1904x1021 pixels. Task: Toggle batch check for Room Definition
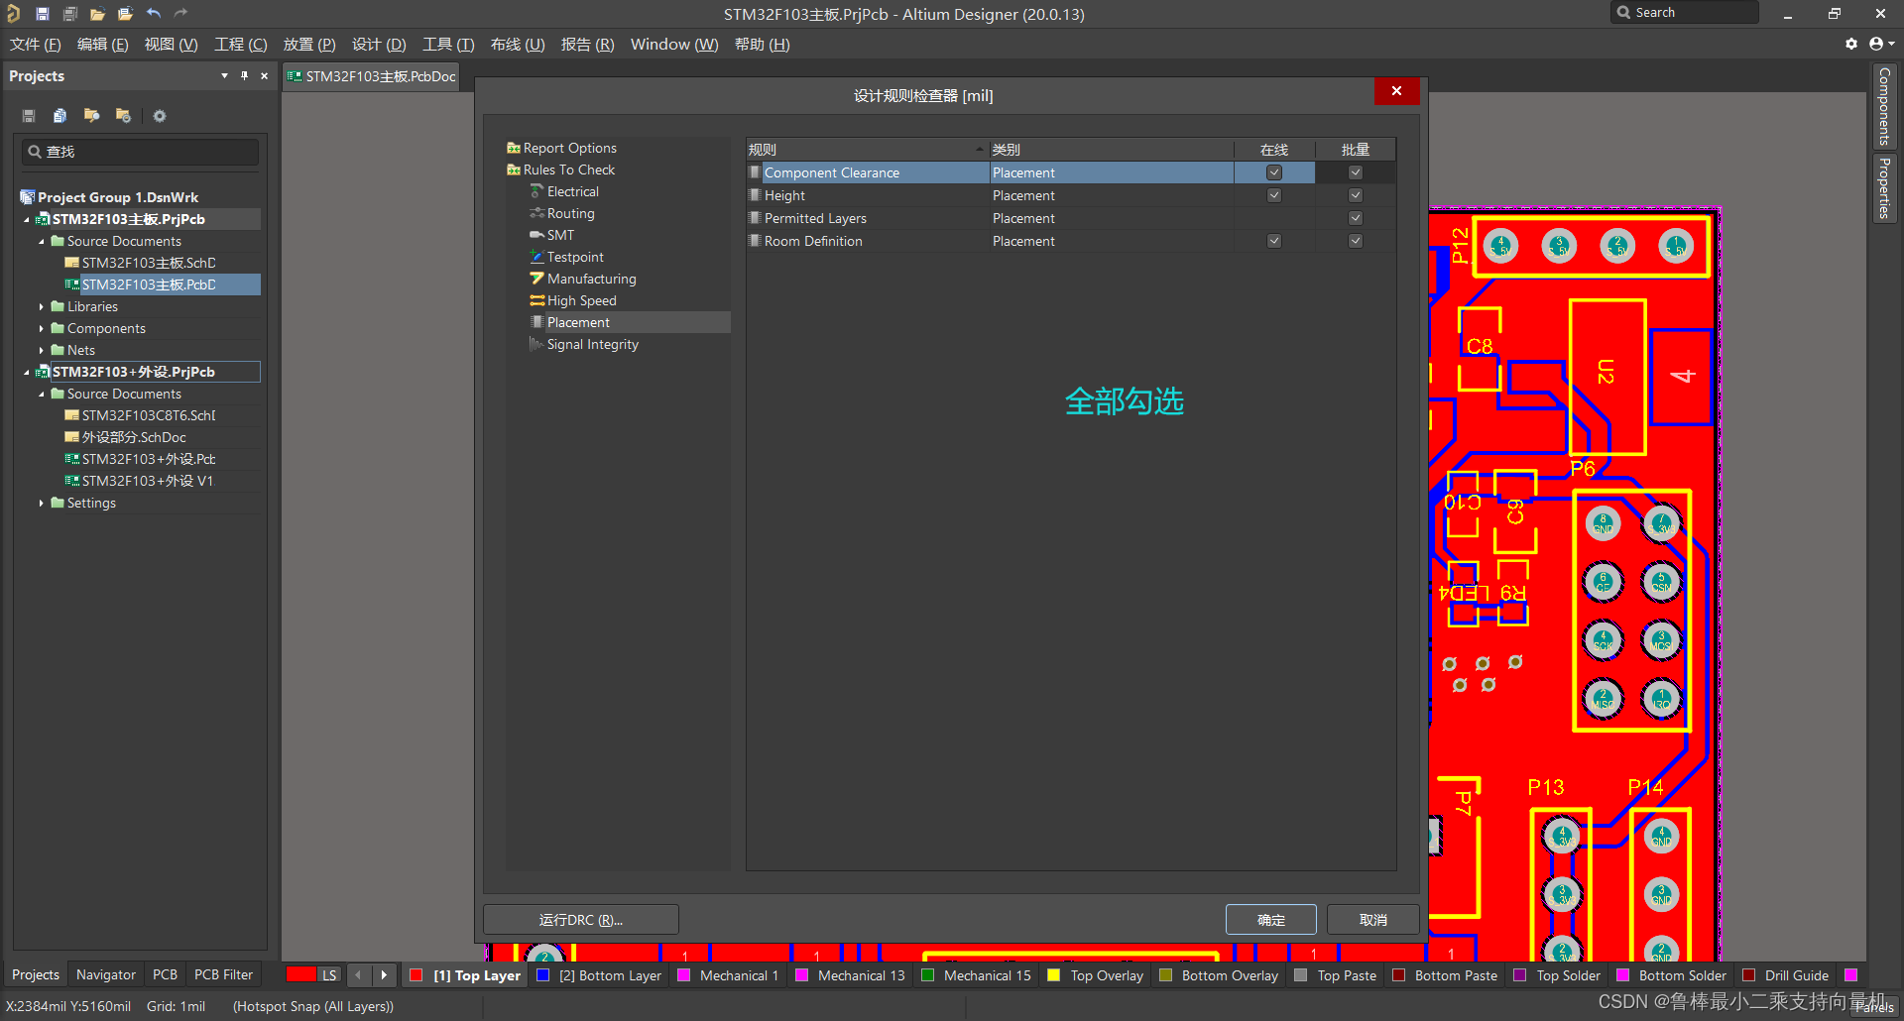click(1356, 241)
